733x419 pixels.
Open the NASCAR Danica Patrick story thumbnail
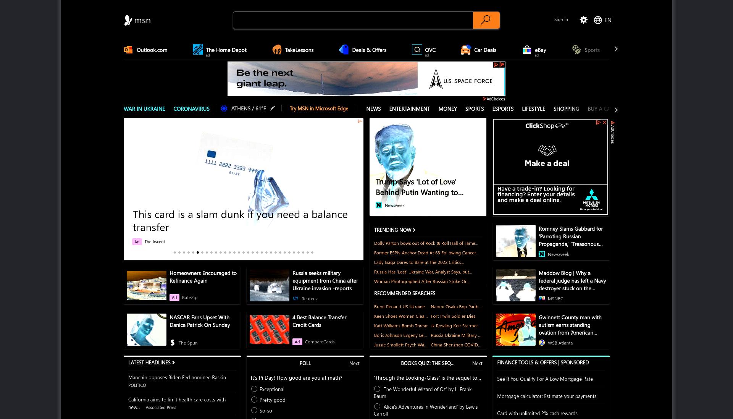tap(147, 330)
